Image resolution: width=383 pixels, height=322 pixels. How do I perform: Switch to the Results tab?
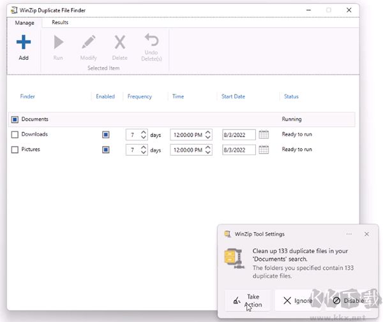60,22
